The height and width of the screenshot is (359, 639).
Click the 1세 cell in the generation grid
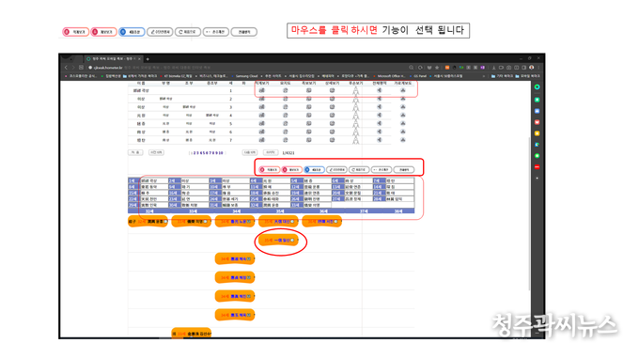point(132,180)
